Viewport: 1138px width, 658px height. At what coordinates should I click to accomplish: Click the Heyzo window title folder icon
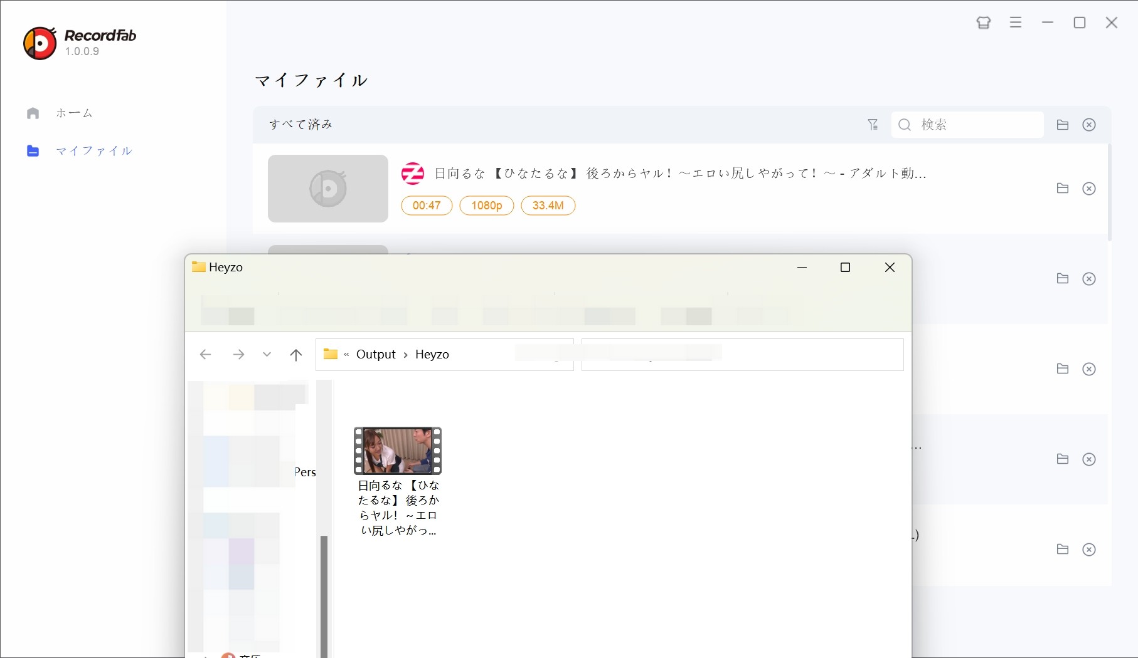(x=199, y=267)
